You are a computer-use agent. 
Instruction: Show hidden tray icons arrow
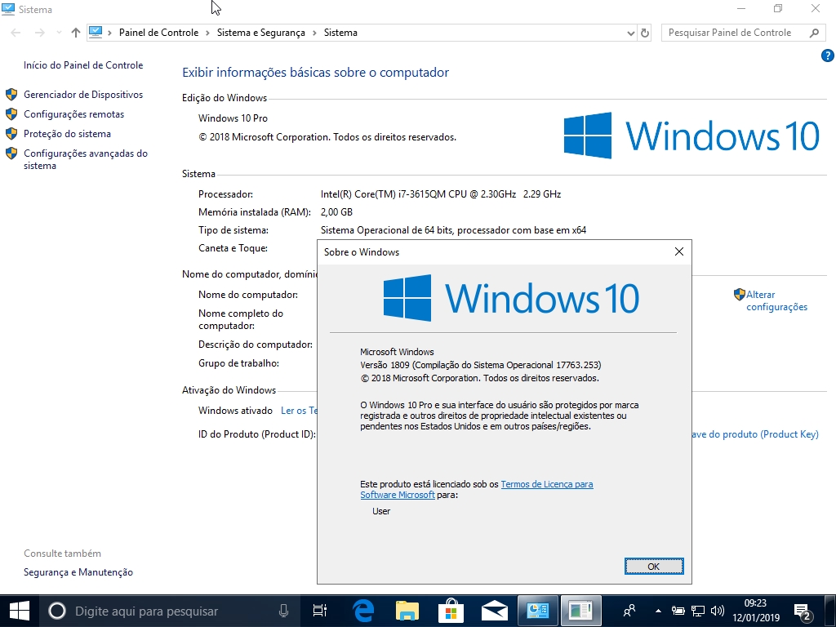click(658, 611)
